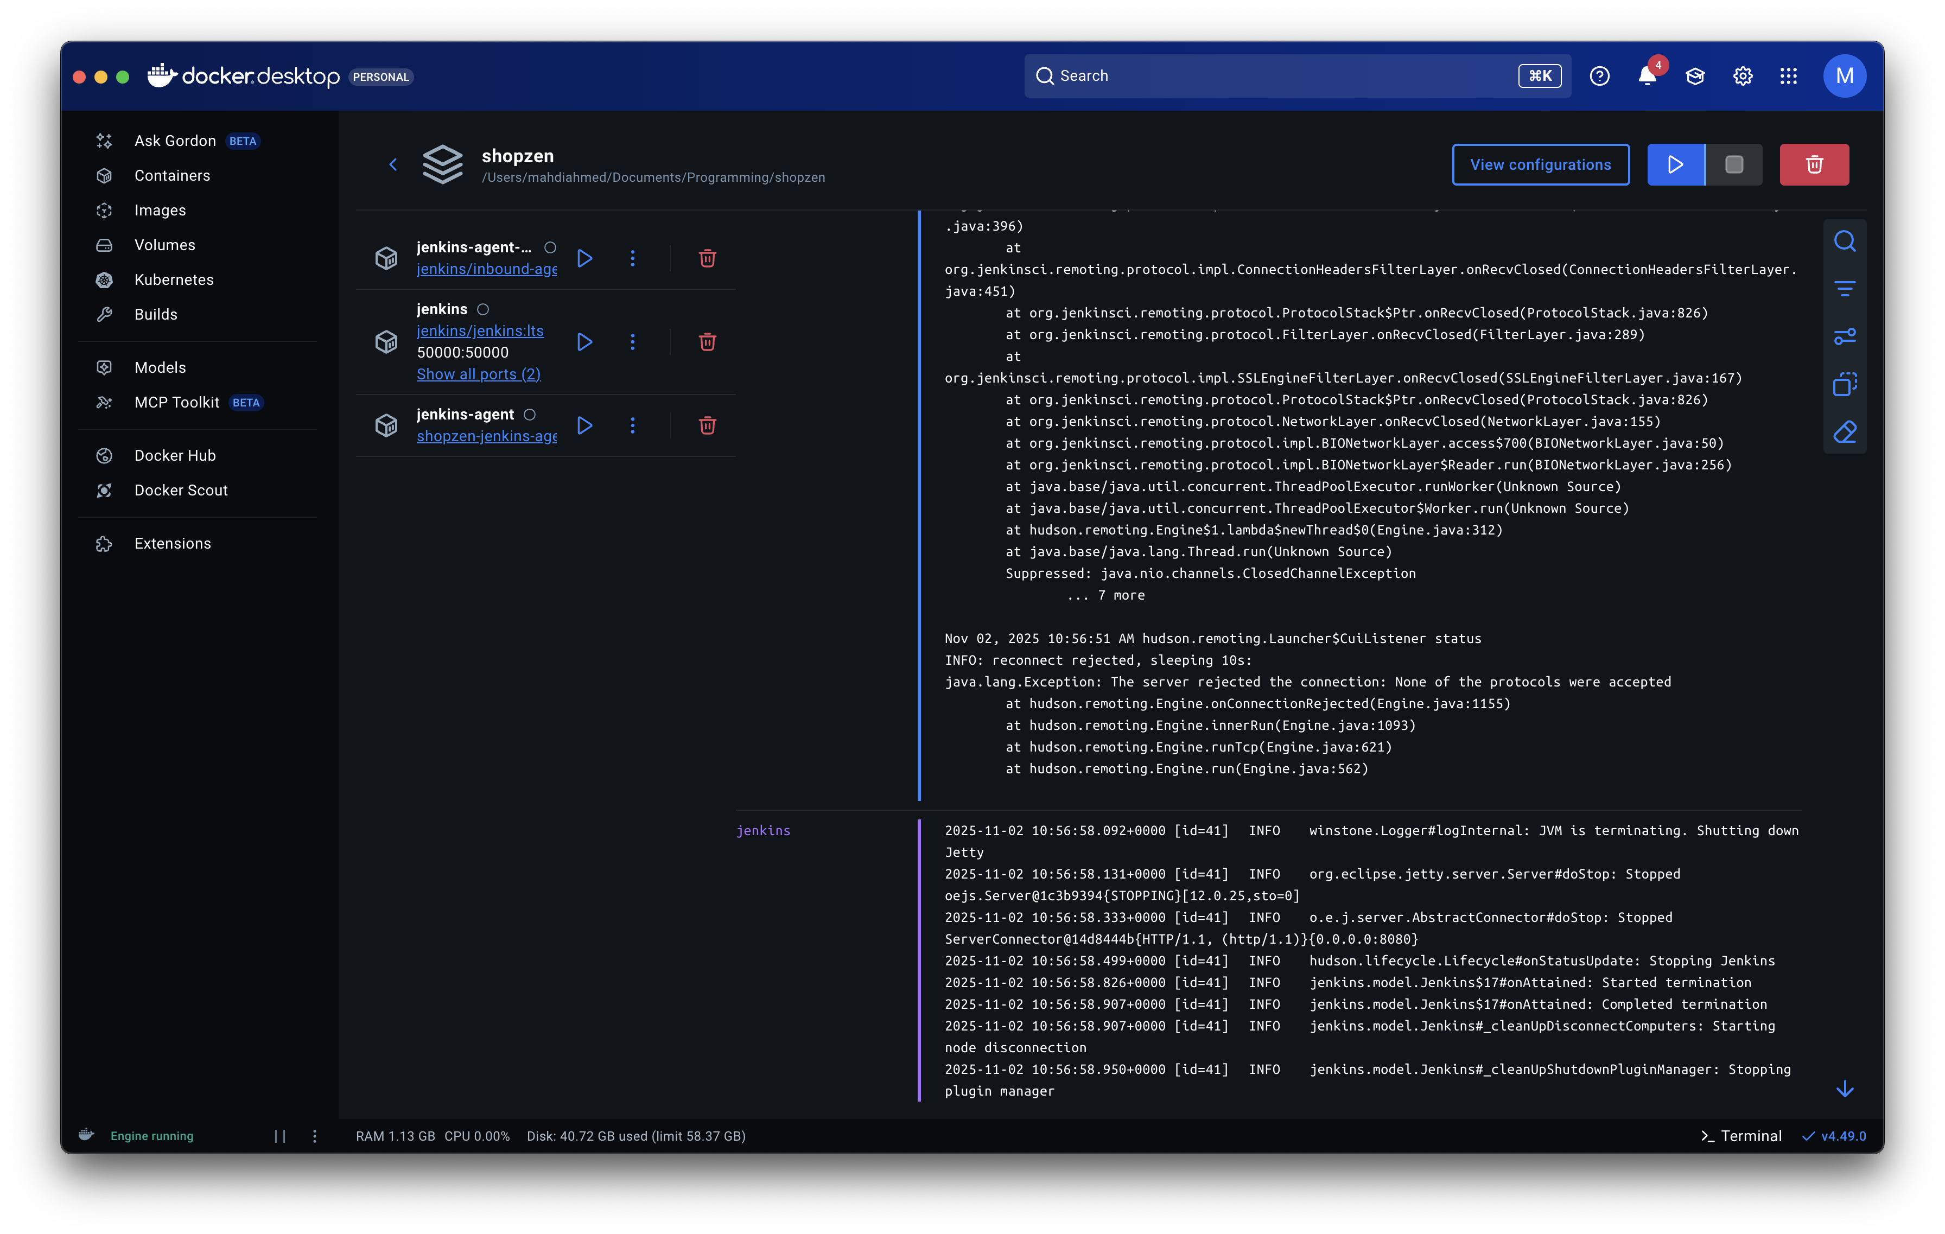Expand Show all ports (2) link
This screenshot has height=1234, width=1945.
pos(478,374)
